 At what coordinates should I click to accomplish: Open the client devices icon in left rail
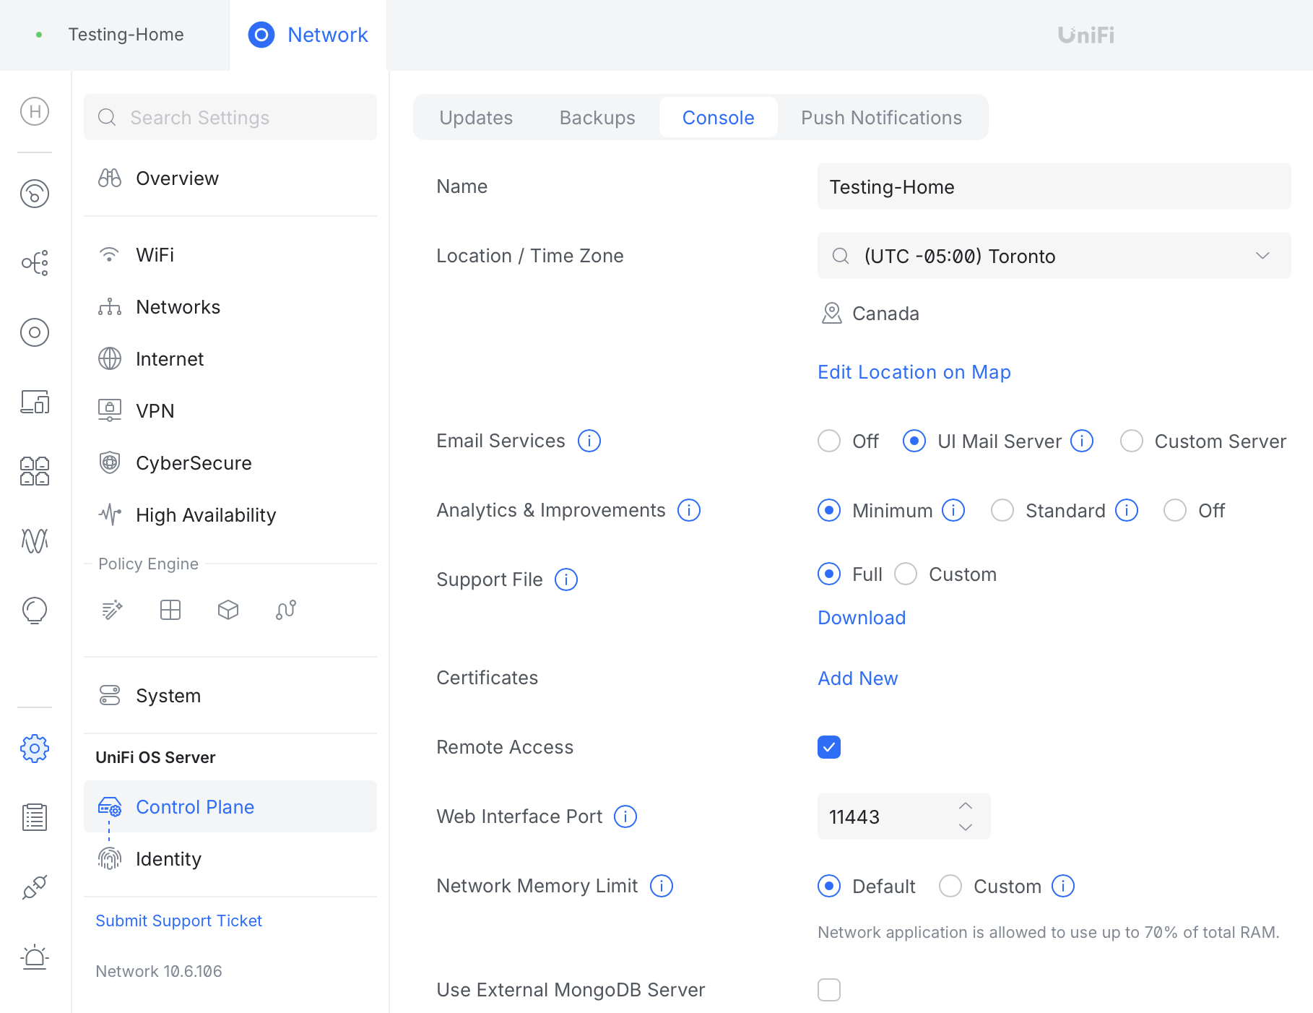[35, 402]
